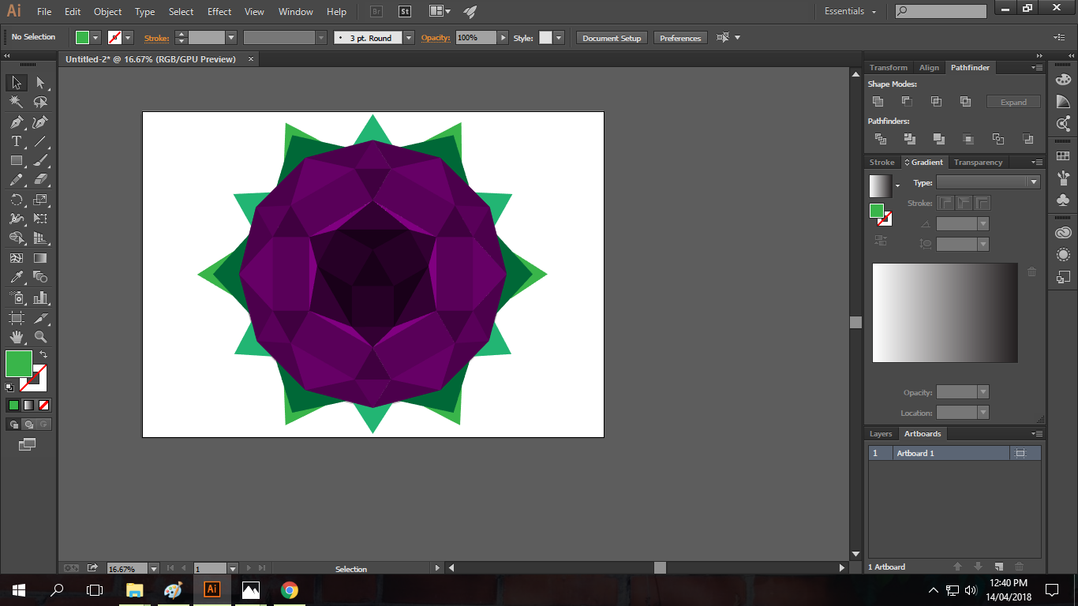Open zoom level dropdown at 16.67%
Image resolution: width=1078 pixels, height=606 pixels.
point(154,568)
